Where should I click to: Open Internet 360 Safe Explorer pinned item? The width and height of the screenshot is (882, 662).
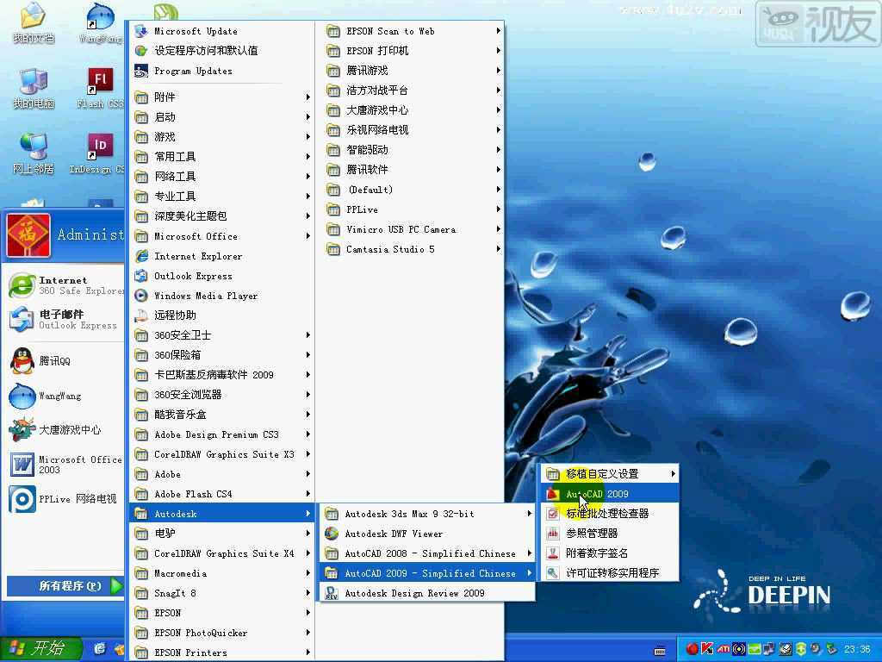pyautogui.click(x=65, y=285)
